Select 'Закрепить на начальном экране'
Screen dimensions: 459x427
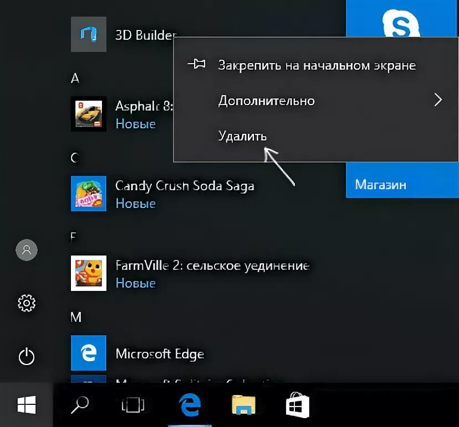click(x=316, y=65)
